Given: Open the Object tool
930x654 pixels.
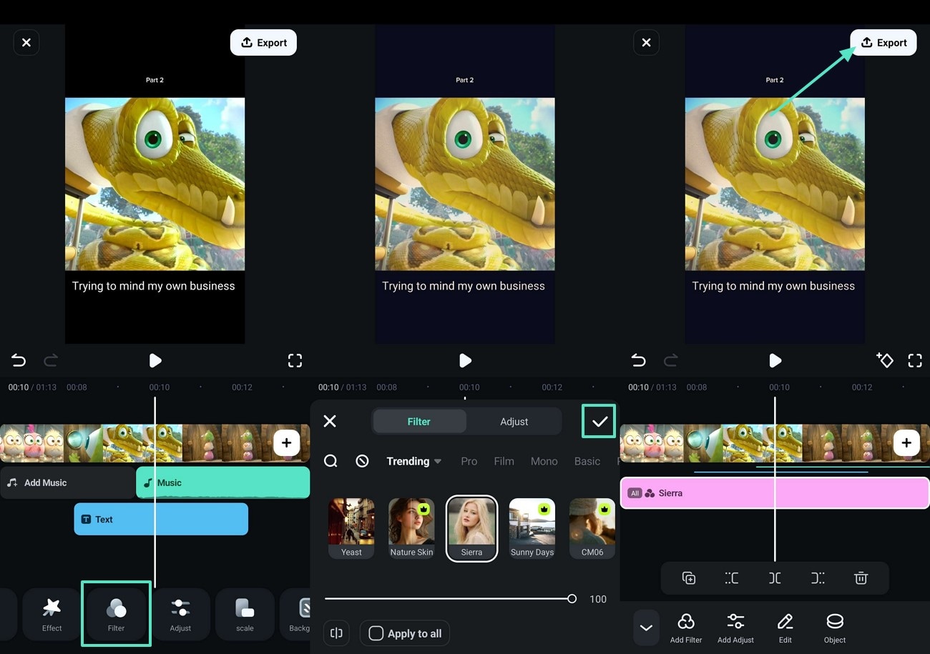Looking at the screenshot, I should tap(835, 628).
